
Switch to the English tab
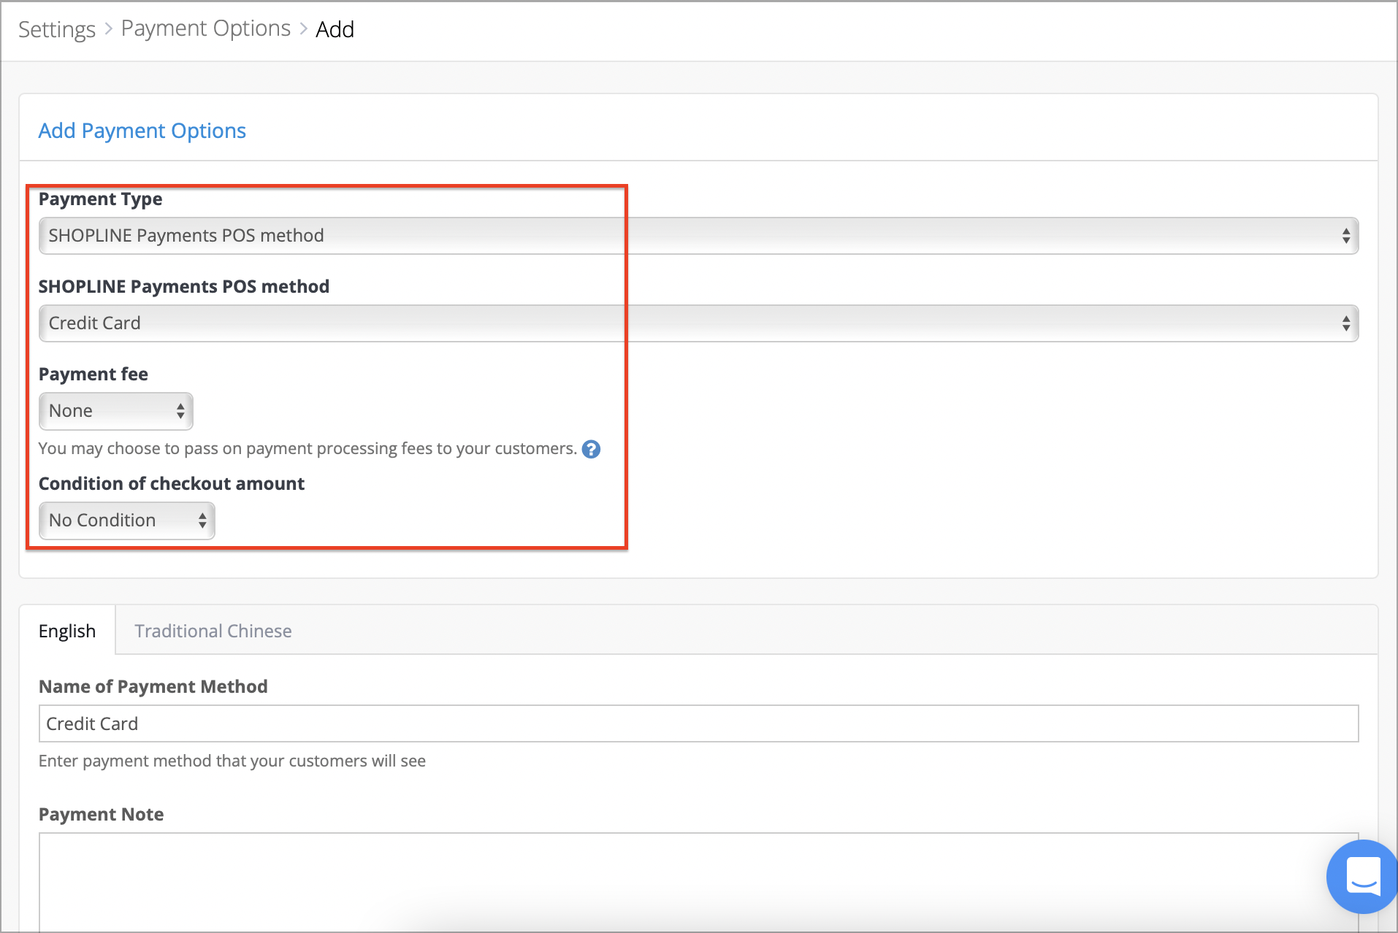[67, 631]
